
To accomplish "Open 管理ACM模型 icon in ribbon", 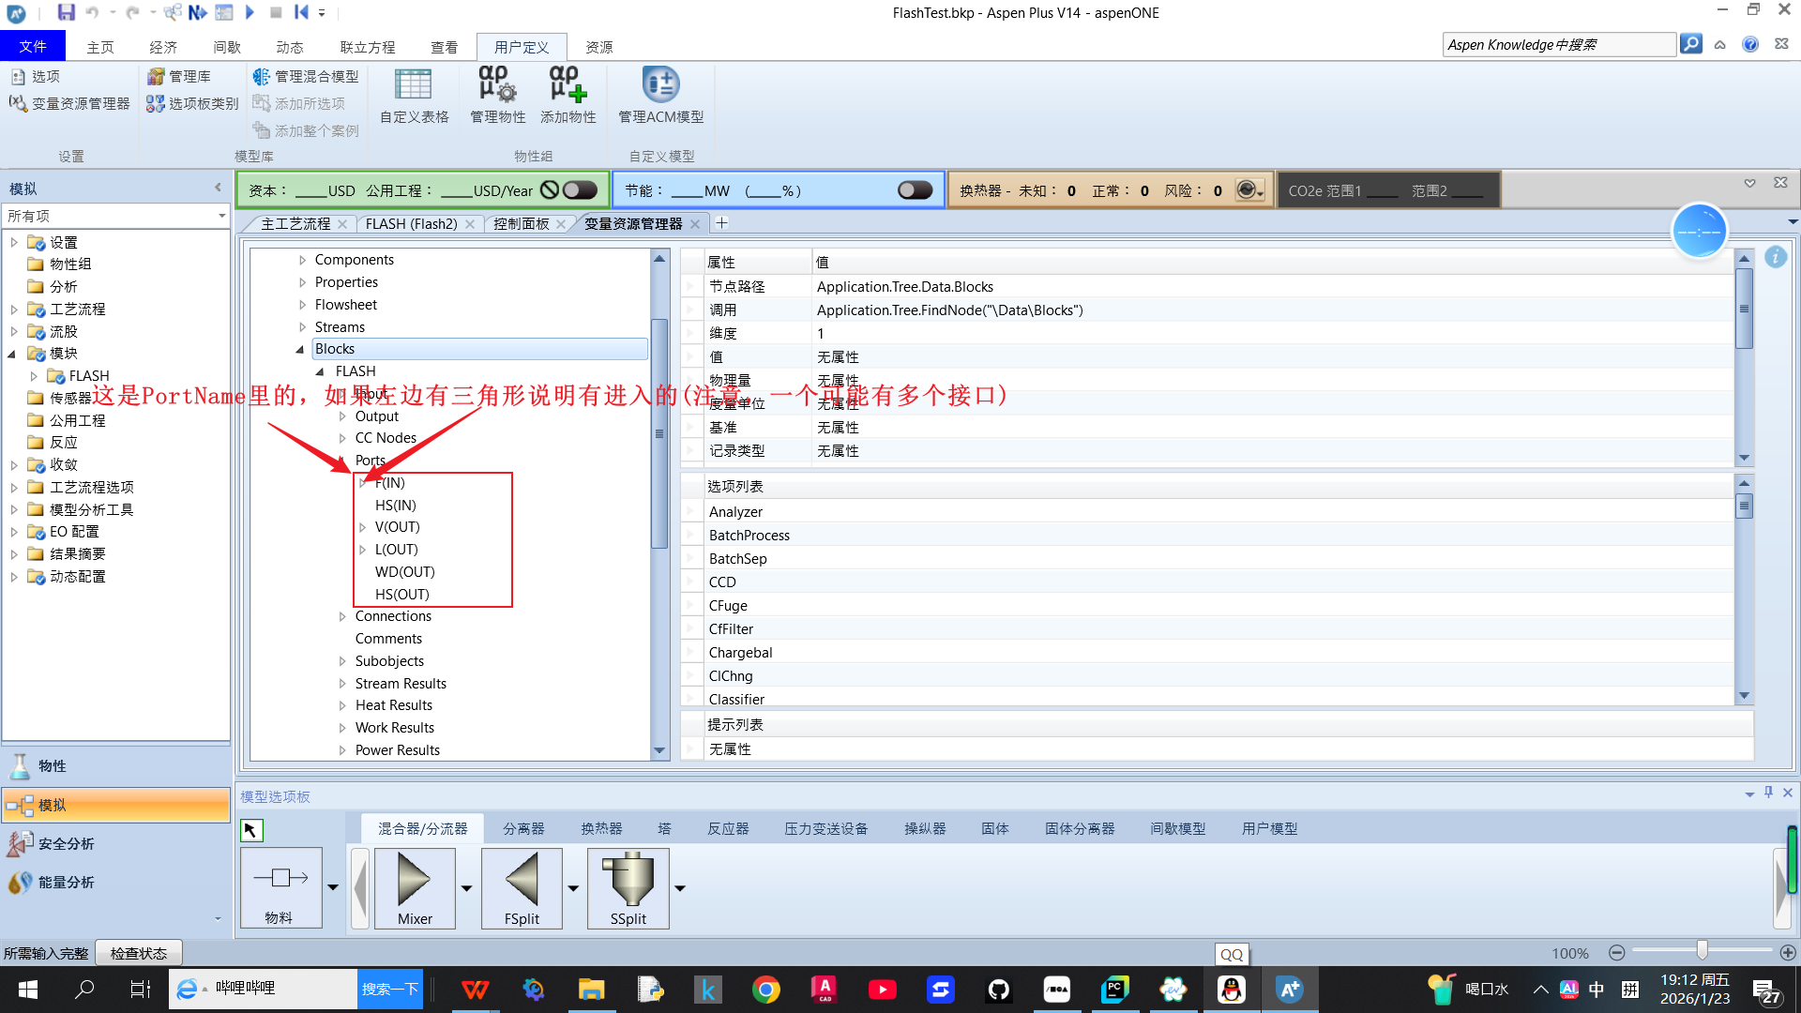I will point(660,85).
